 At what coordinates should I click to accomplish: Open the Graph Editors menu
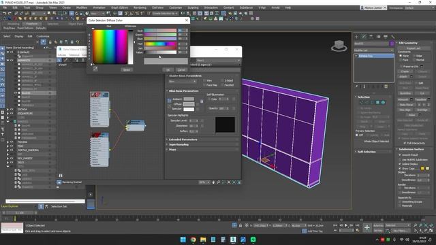[x=120, y=7]
